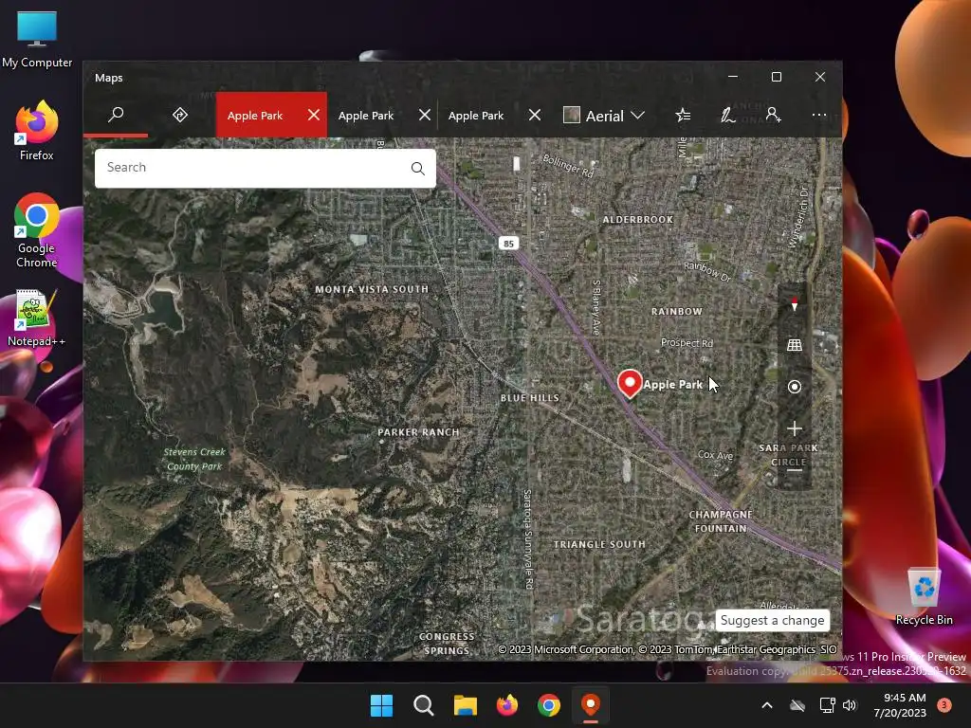Viewport: 971px width, 728px height.
Task: Click the RAINBOW neighborhood label
Action: [677, 311]
